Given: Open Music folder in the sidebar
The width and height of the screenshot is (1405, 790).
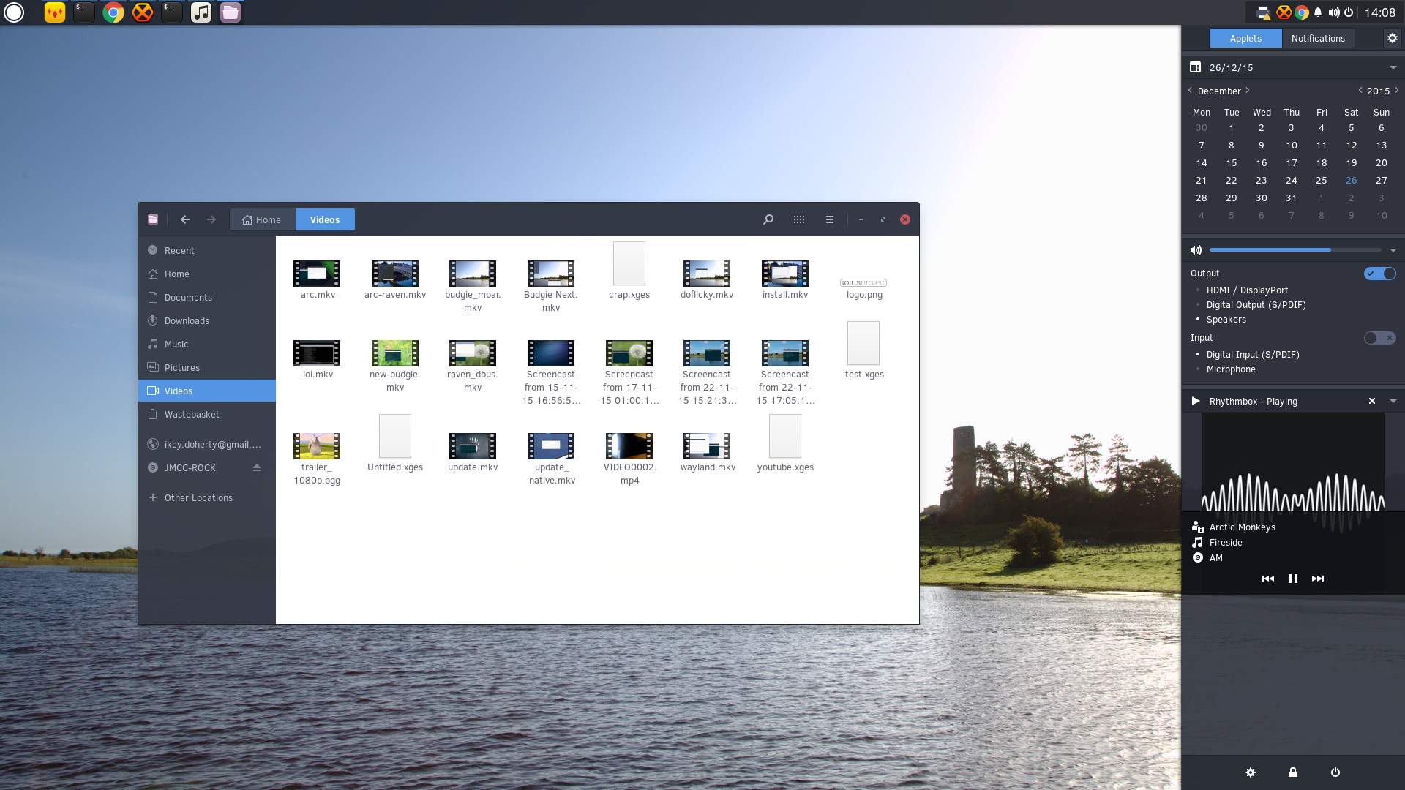Looking at the screenshot, I should pos(207,344).
